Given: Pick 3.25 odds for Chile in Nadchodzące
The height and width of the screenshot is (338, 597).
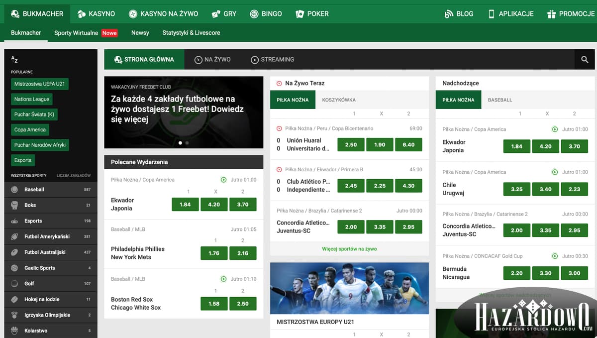Looking at the screenshot, I should click(x=517, y=189).
